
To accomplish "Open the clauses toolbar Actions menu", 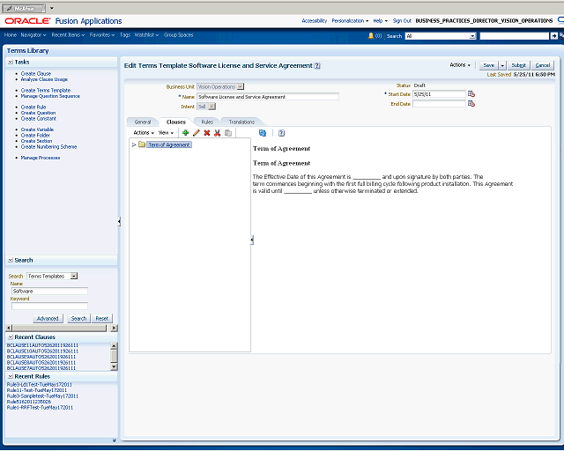I will (x=144, y=133).
